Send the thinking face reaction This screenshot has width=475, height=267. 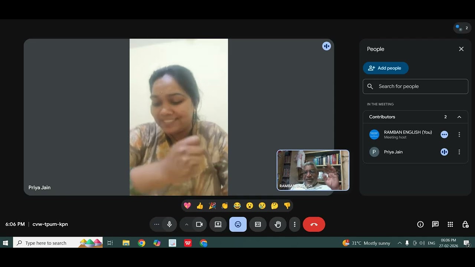(x=275, y=205)
